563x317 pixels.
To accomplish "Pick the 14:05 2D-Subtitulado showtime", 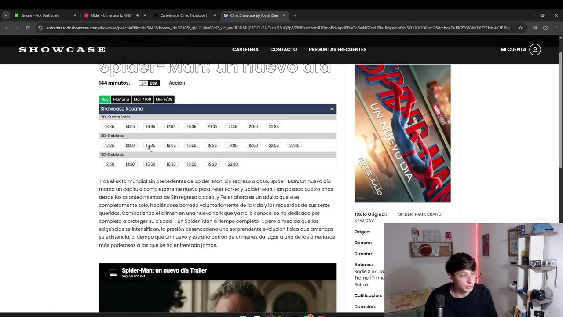I will point(130,127).
